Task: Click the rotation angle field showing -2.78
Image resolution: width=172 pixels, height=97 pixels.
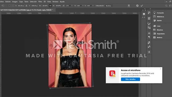Action: pos(68,6)
